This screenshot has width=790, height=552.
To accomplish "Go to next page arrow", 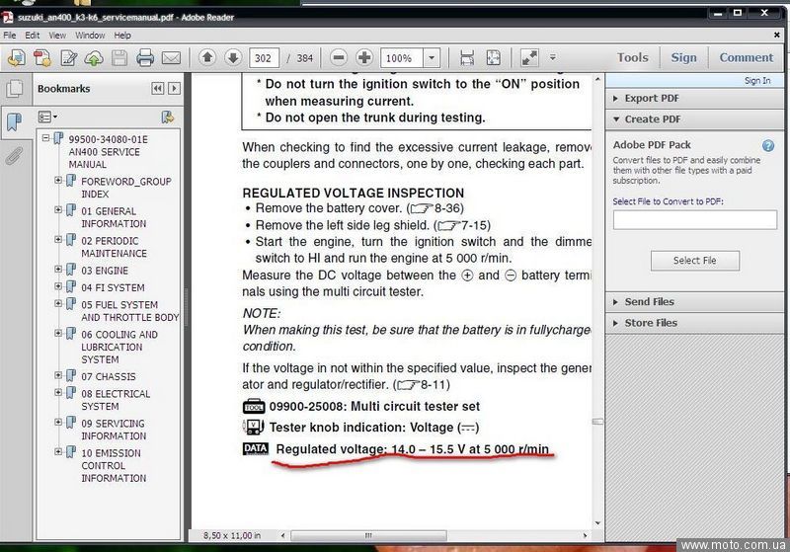I will pos(233,58).
